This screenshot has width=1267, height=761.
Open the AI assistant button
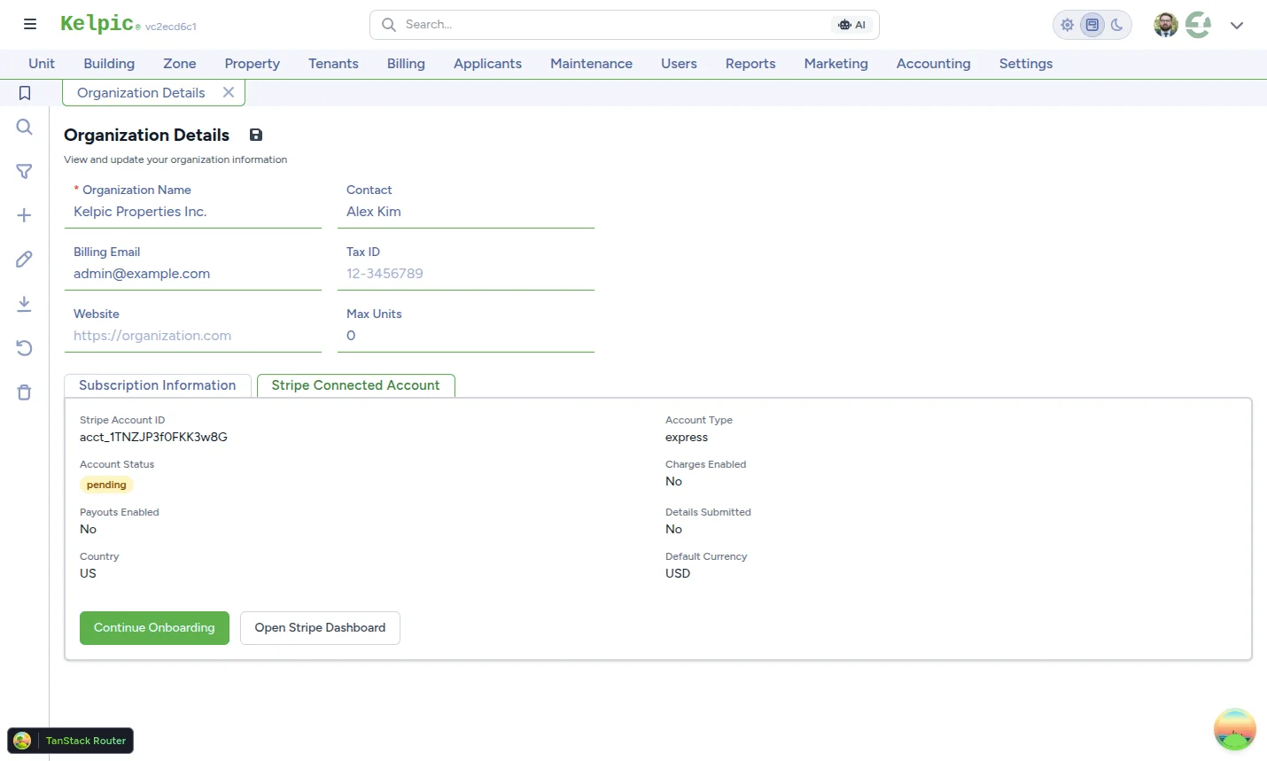point(852,25)
